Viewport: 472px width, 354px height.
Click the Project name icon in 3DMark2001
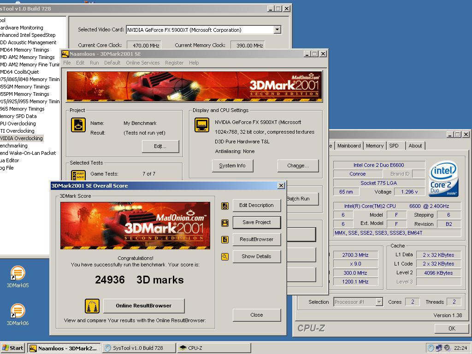(78, 125)
